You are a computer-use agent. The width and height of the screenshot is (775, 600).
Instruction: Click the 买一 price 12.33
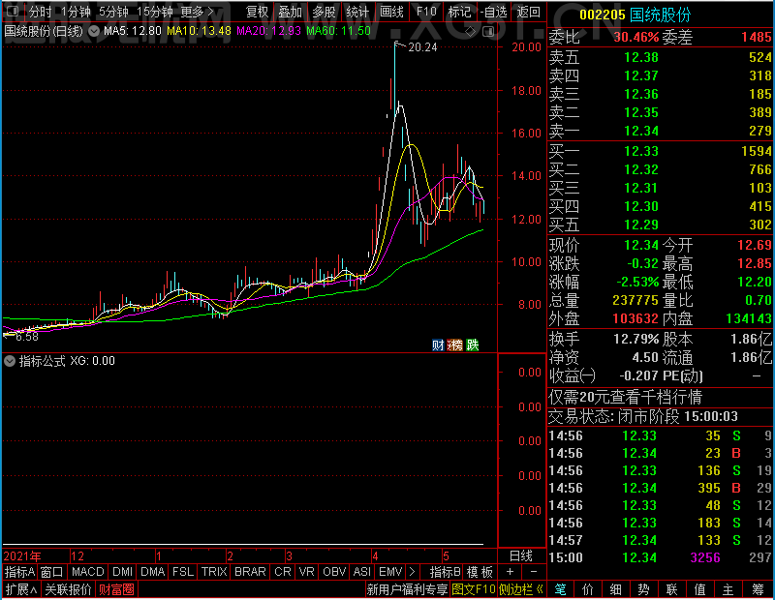[x=641, y=151]
